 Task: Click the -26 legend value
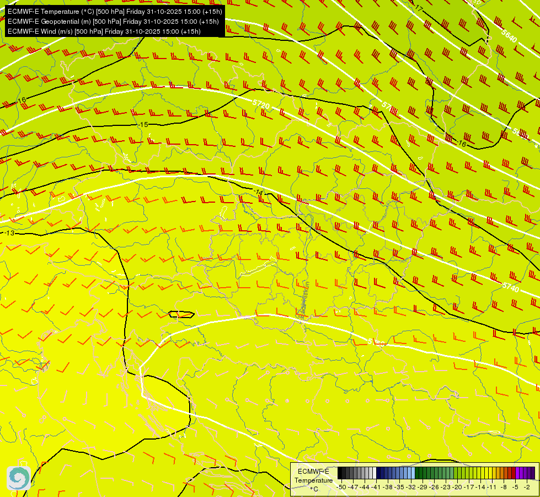click(x=434, y=487)
